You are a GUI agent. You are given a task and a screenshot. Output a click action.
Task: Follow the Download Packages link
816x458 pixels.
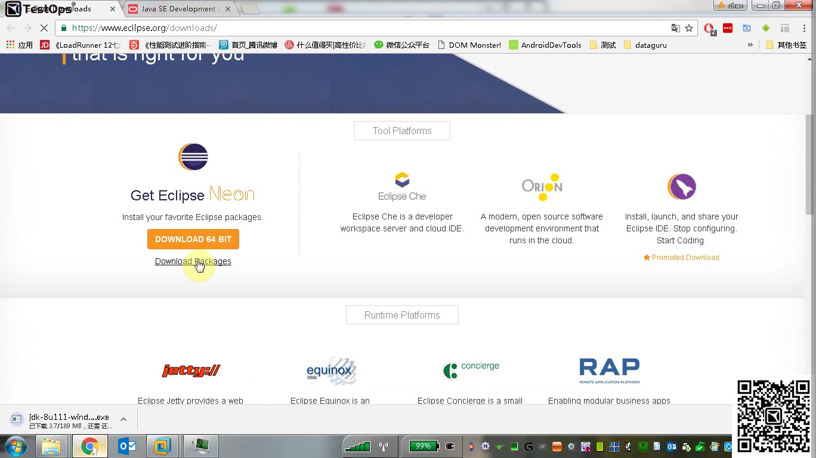(193, 261)
